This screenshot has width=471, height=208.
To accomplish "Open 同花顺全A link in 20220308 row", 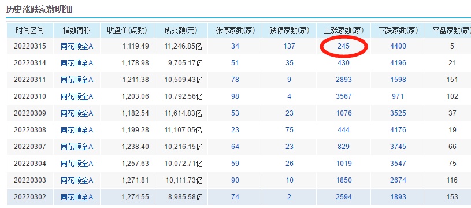I will click(x=77, y=130).
